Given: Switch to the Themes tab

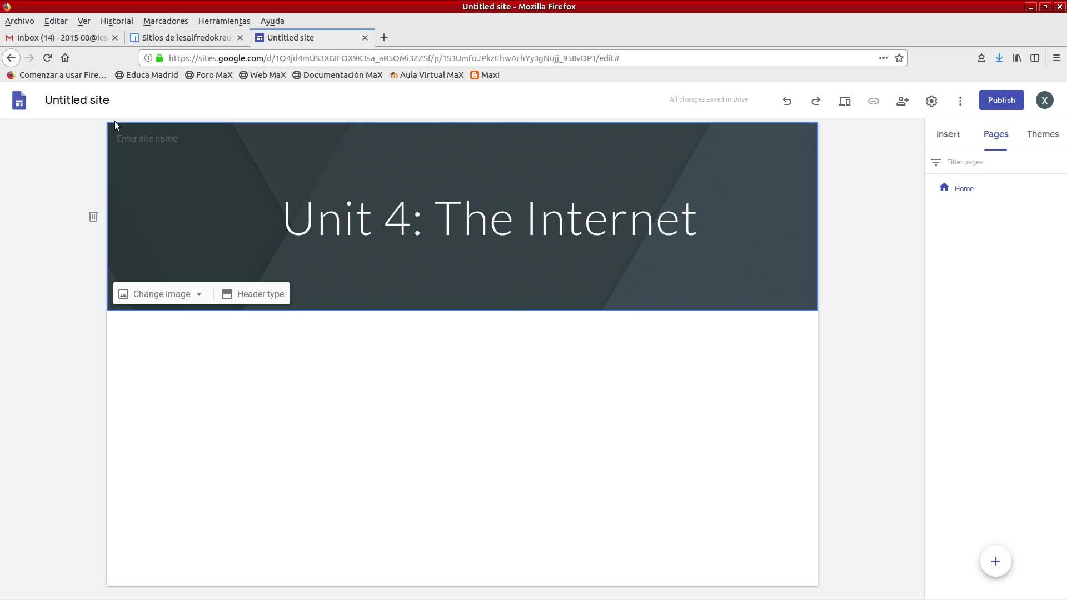Looking at the screenshot, I should click(1042, 134).
